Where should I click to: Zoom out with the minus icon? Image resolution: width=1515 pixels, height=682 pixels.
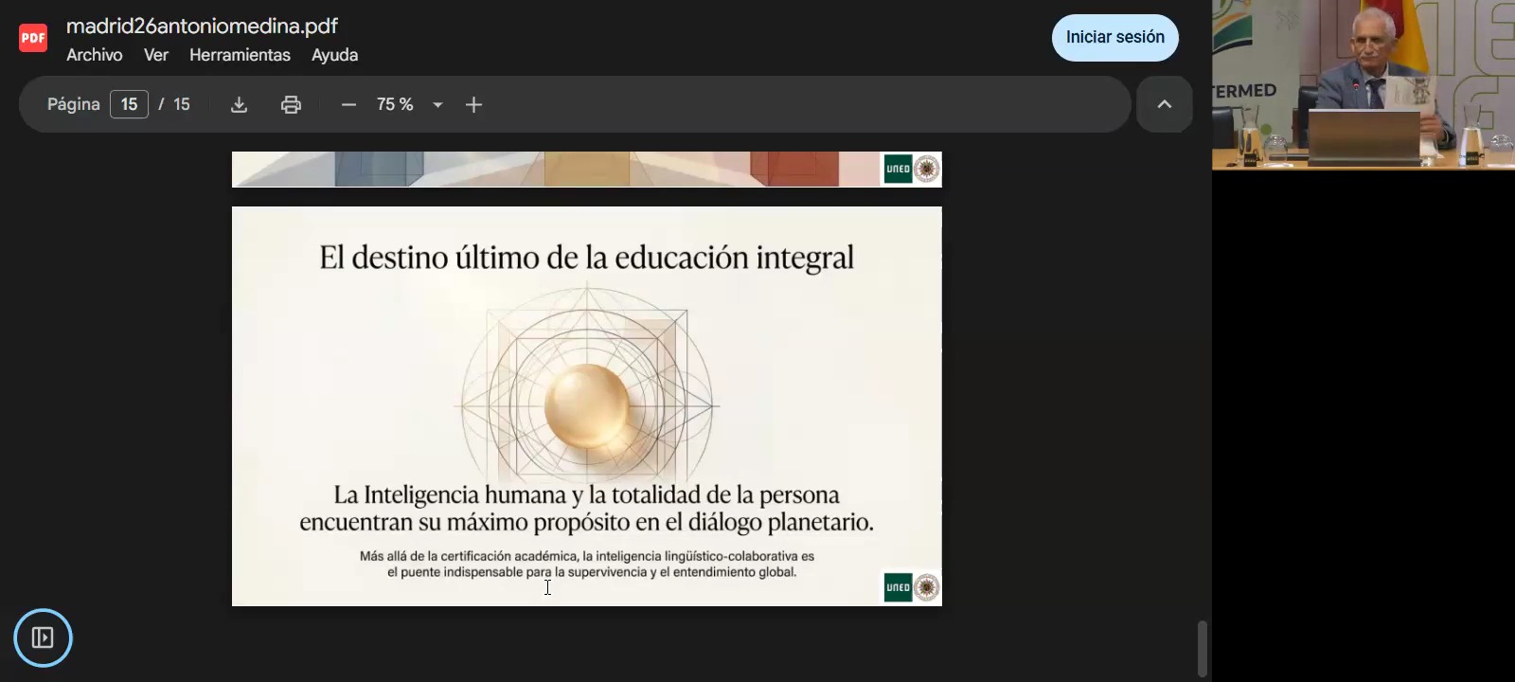348,104
